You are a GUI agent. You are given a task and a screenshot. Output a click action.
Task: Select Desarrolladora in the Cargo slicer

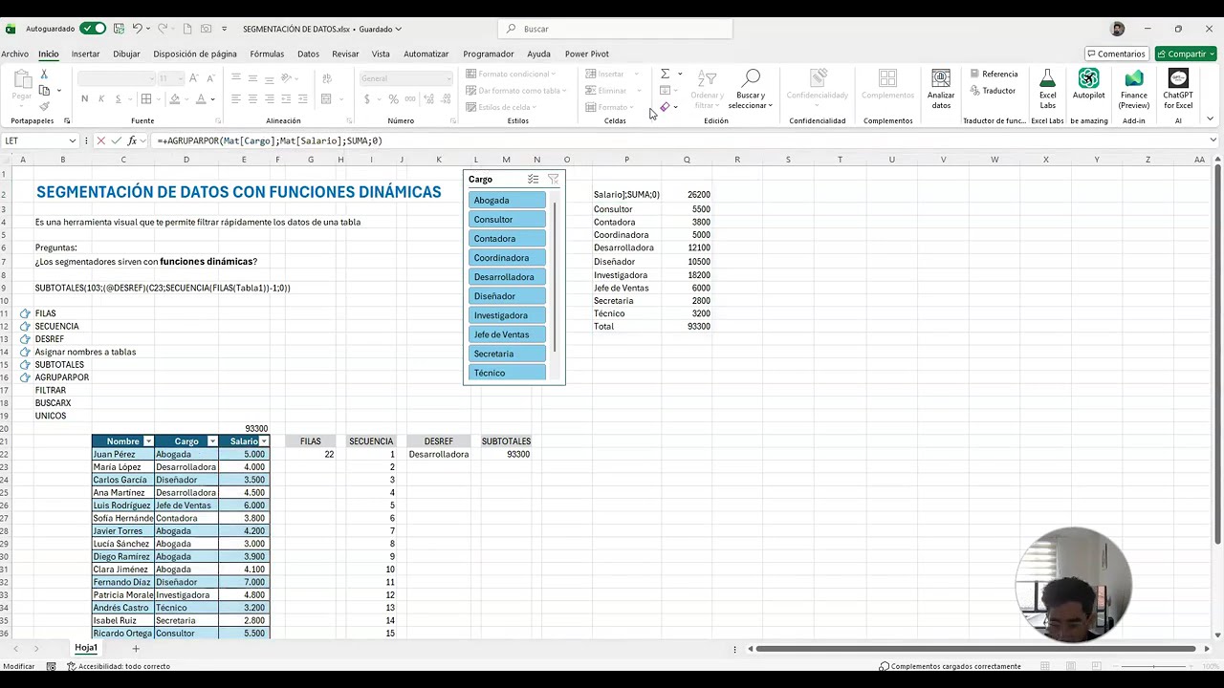pyautogui.click(x=508, y=276)
